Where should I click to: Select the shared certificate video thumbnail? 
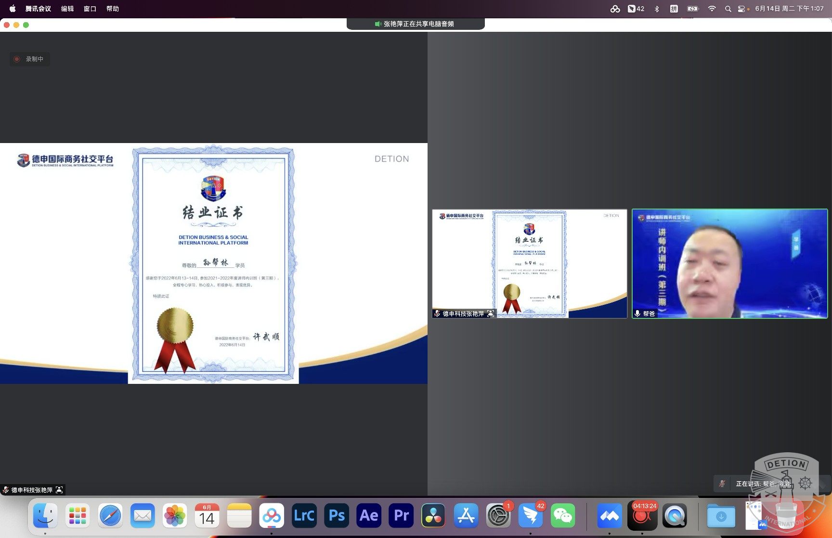pyautogui.click(x=530, y=263)
